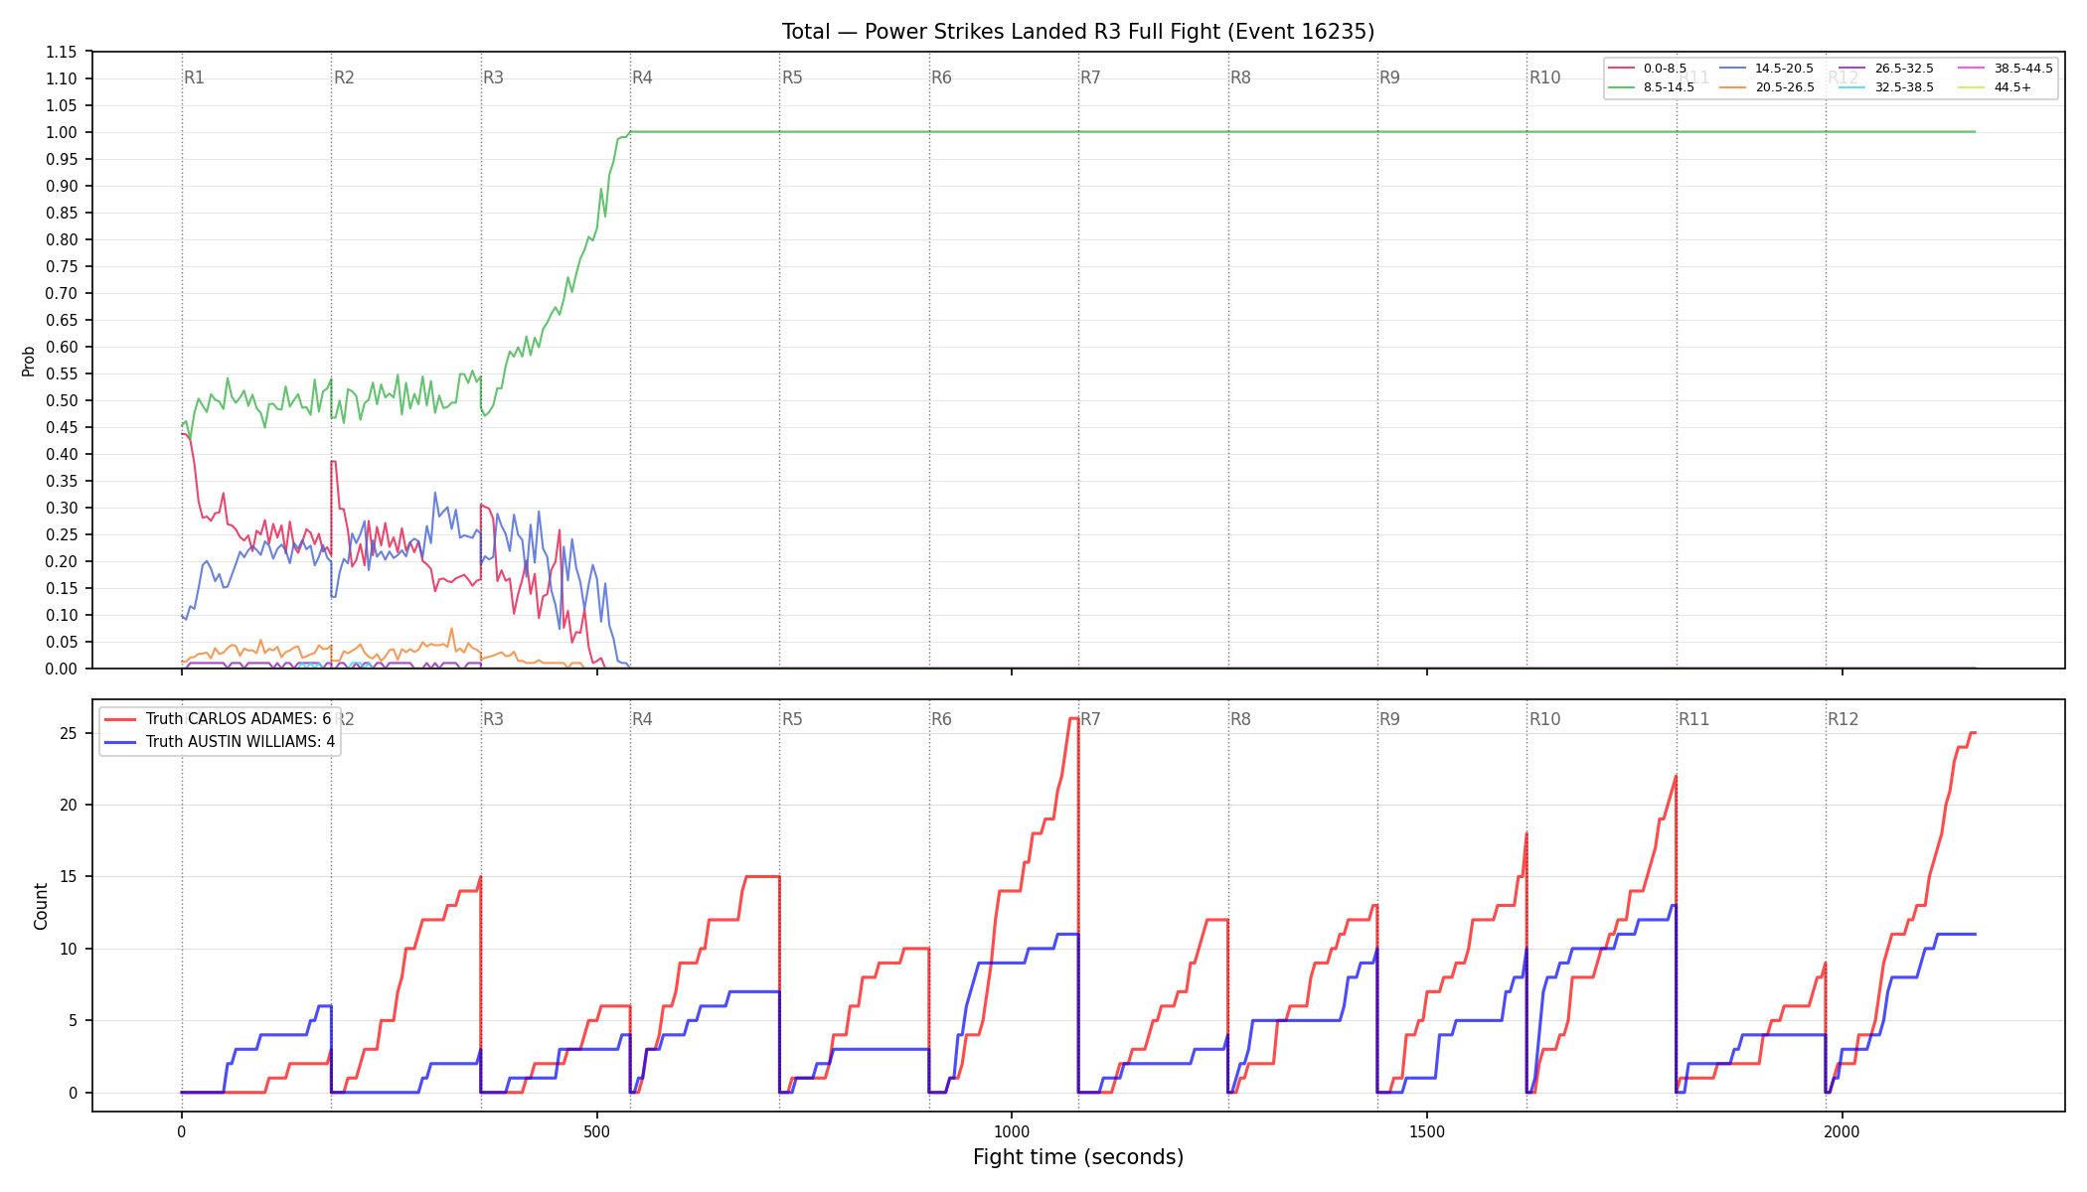Click the chart title mentioning Event 16235

[x=1078, y=32]
